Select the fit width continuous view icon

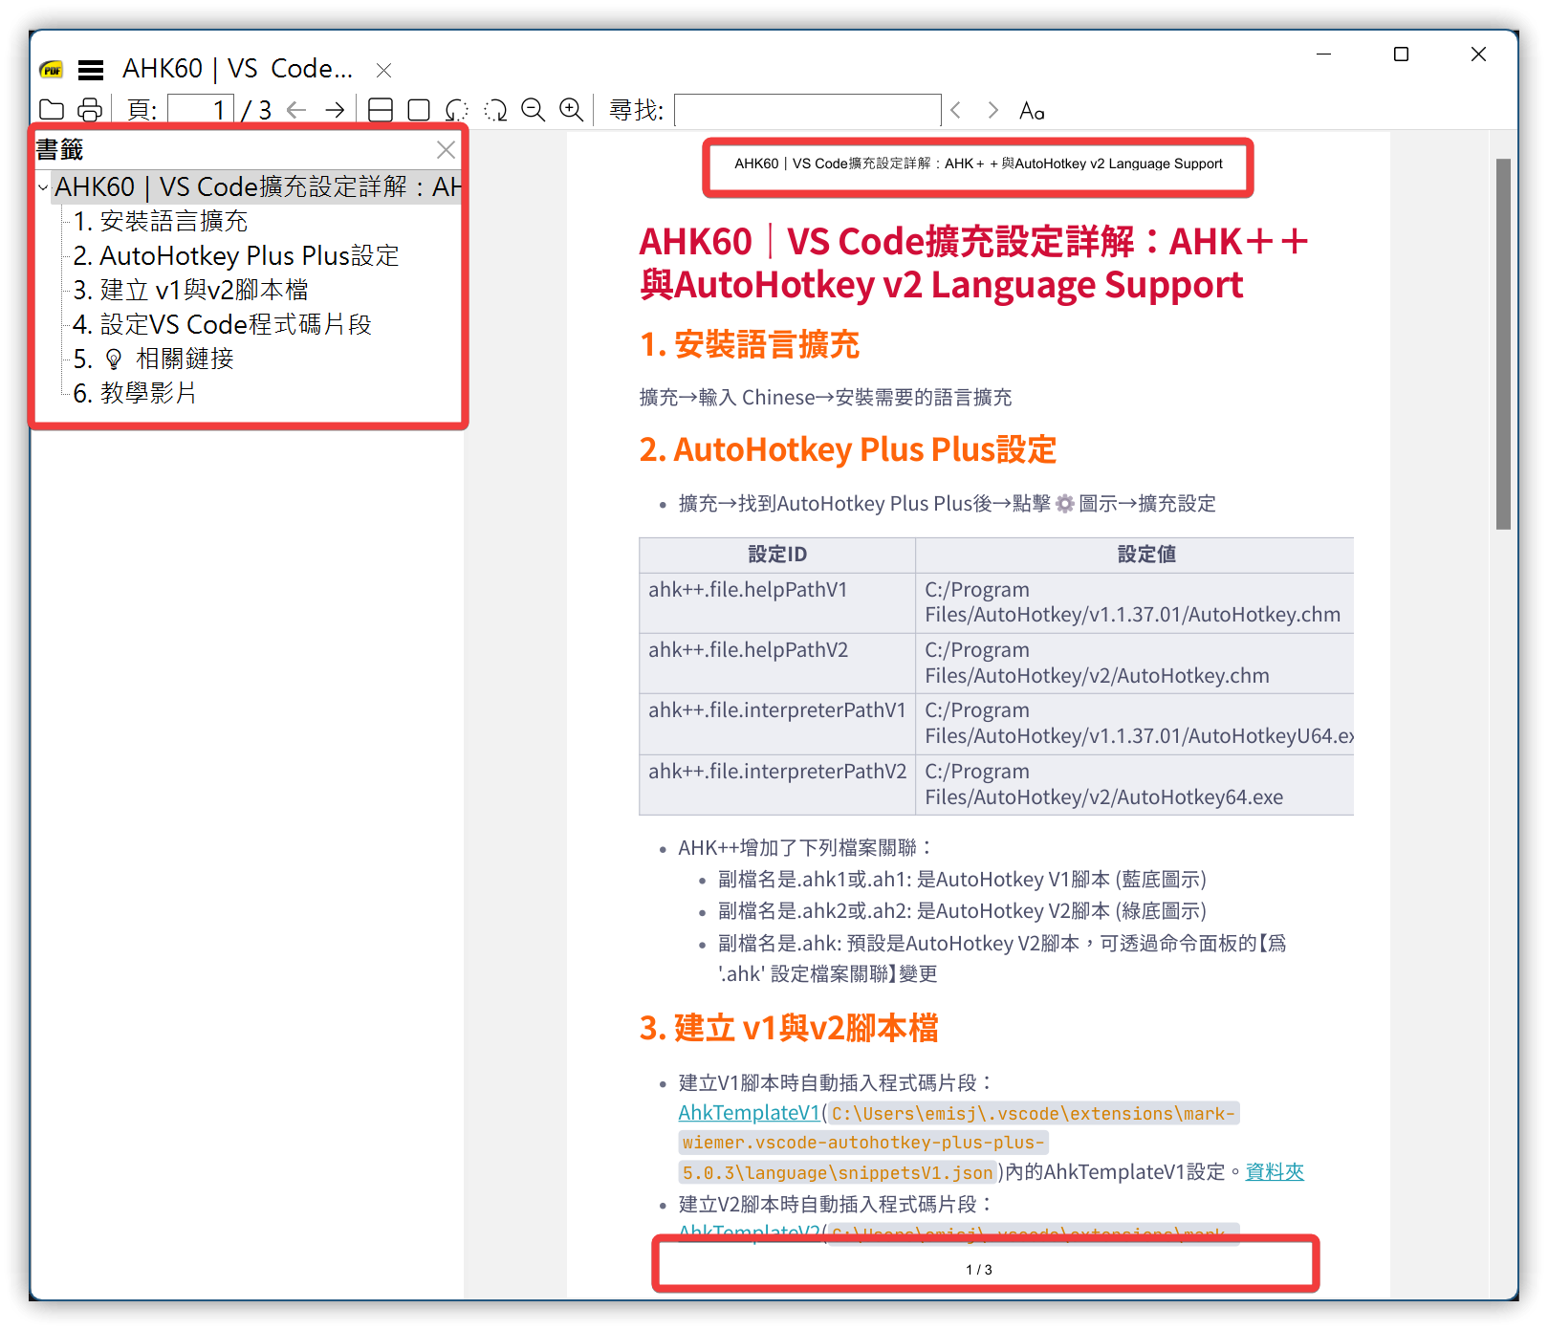click(x=381, y=110)
